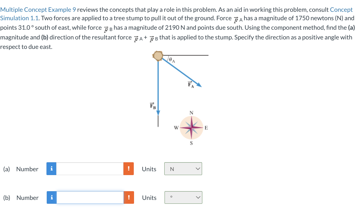Expand the unit selector for part (a)
362x215 pixels.
pyautogui.click(x=183, y=169)
